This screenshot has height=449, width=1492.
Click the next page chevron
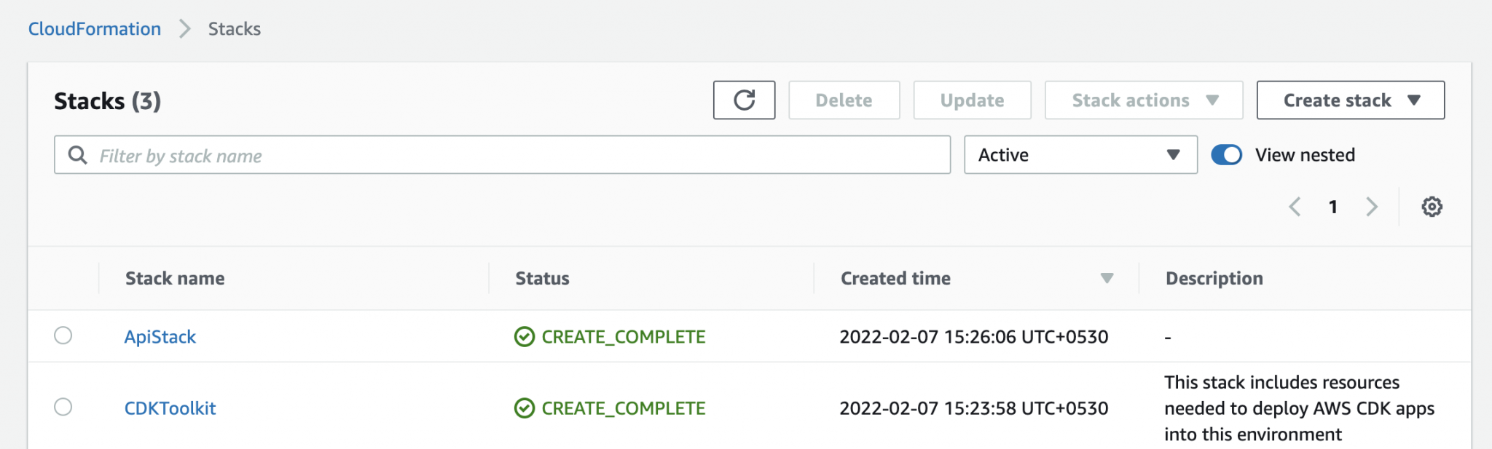click(1372, 207)
